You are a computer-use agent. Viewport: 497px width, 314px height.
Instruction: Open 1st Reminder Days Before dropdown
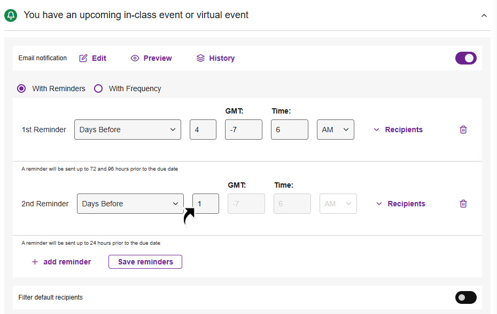127,130
